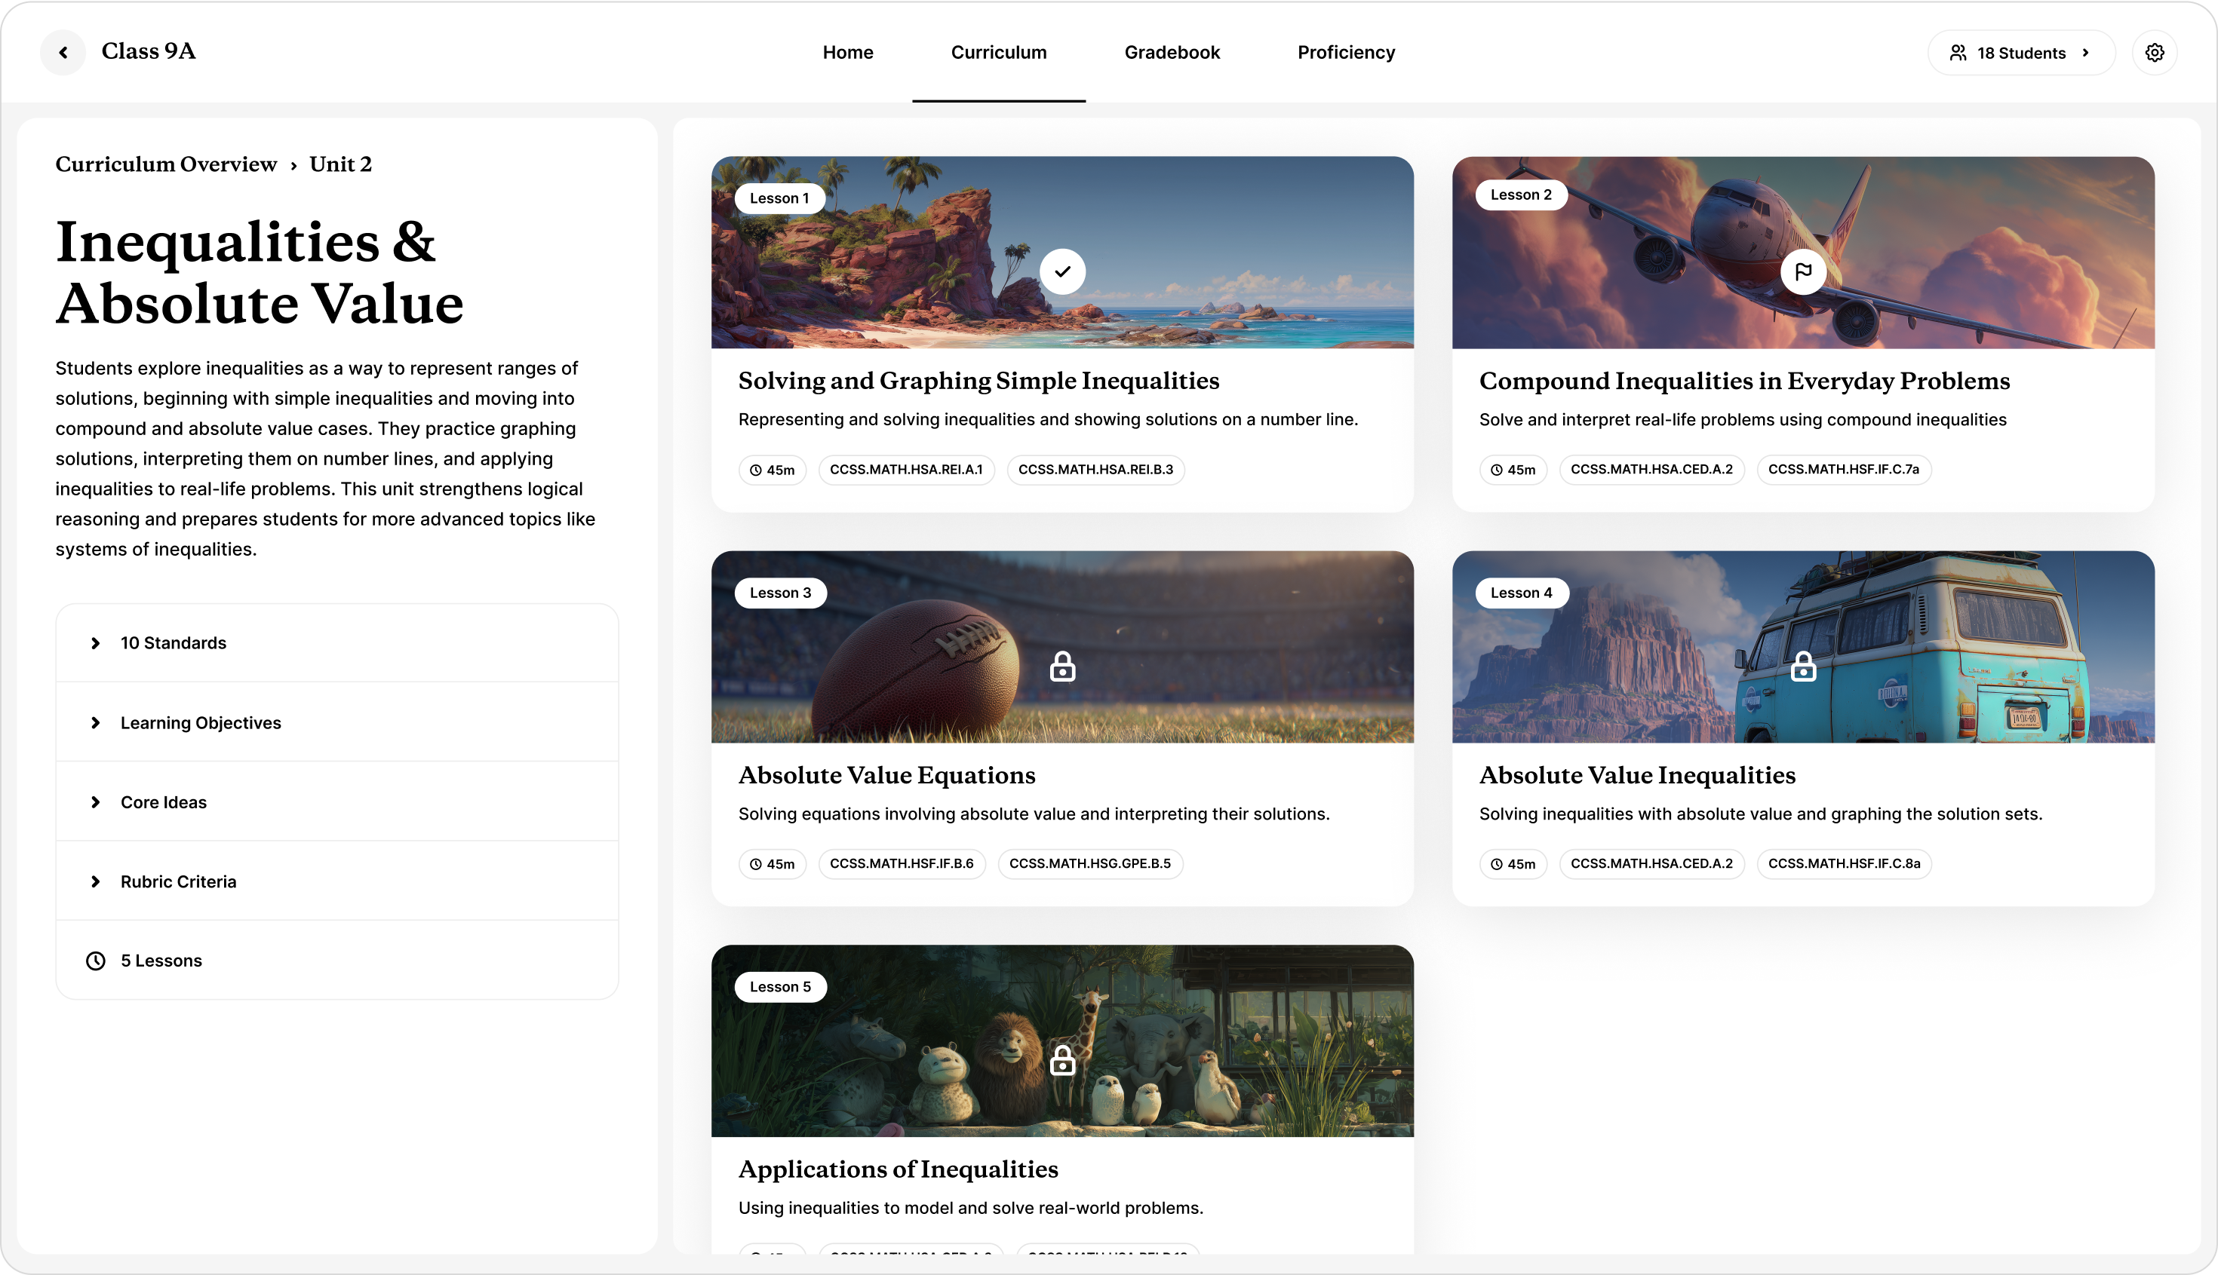
Task: Switch to the Proficiency tab
Action: 1346,53
